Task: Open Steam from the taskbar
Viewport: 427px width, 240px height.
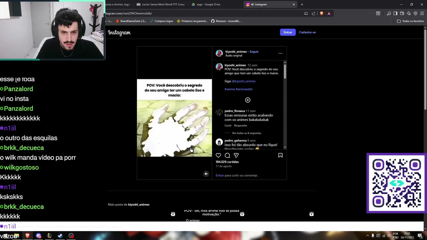Action: (60, 236)
